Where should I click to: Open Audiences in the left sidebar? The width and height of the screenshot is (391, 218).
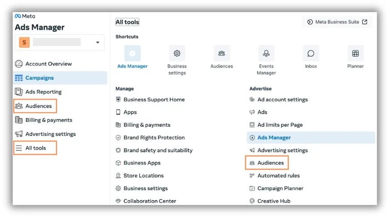tap(38, 106)
